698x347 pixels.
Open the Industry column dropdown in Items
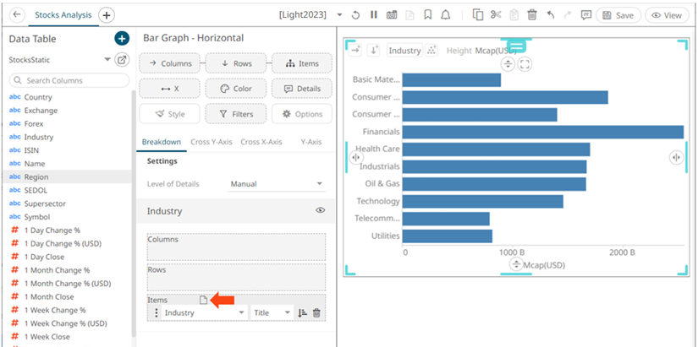coord(204,312)
